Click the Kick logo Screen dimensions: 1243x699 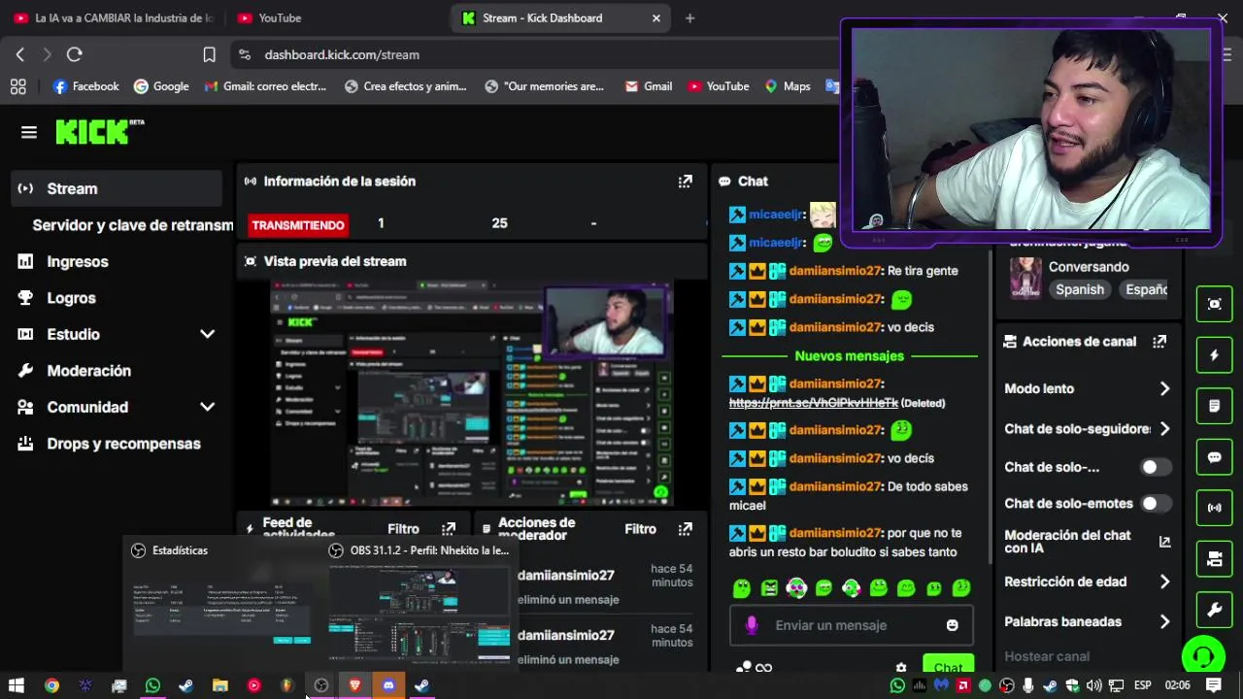pos(99,132)
